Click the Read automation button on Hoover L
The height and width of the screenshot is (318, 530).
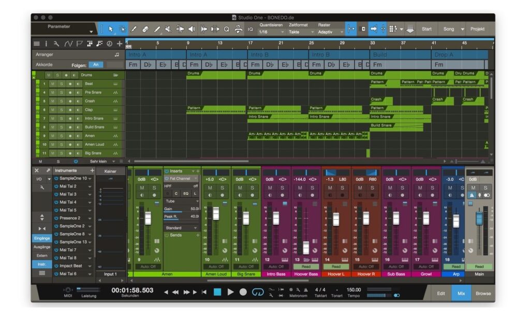(336, 267)
